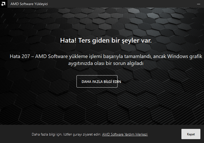Click the AMD Software Yükleyici title text
The width and height of the screenshot is (204, 143).
tap(29, 4)
